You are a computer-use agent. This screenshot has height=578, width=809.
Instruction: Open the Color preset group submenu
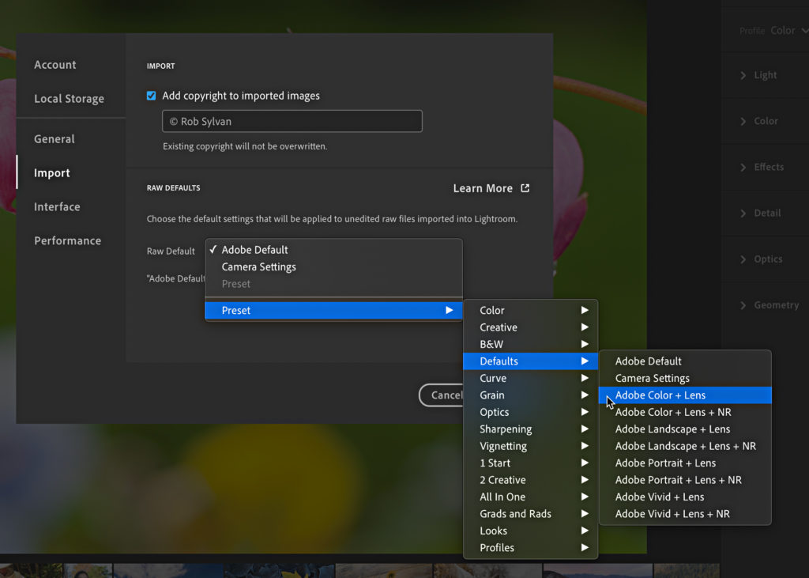pyautogui.click(x=531, y=311)
